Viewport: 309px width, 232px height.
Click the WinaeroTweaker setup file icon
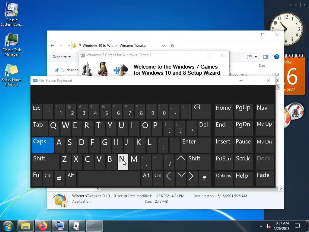pyautogui.click(x=60, y=201)
